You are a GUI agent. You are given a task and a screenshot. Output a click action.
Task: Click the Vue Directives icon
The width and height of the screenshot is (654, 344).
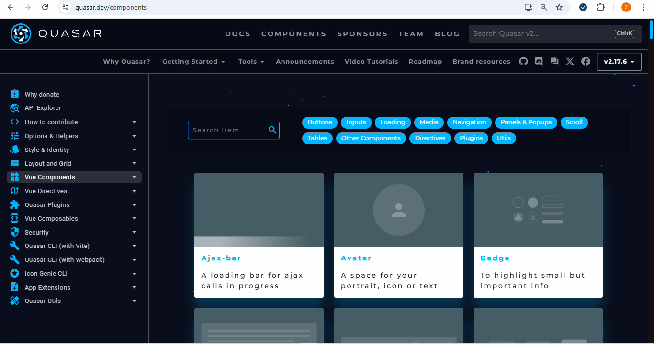tap(15, 191)
